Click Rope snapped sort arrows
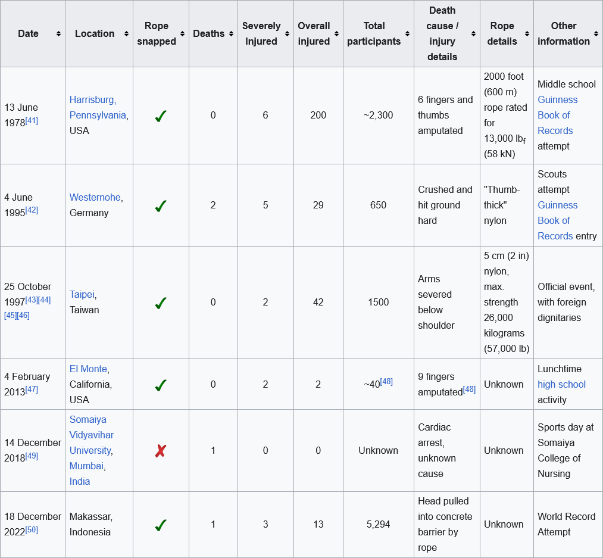 coord(182,34)
